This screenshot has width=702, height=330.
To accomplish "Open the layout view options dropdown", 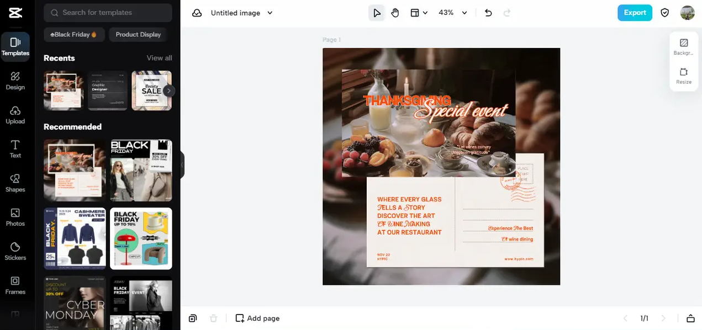I will click(x=419, y=13).
